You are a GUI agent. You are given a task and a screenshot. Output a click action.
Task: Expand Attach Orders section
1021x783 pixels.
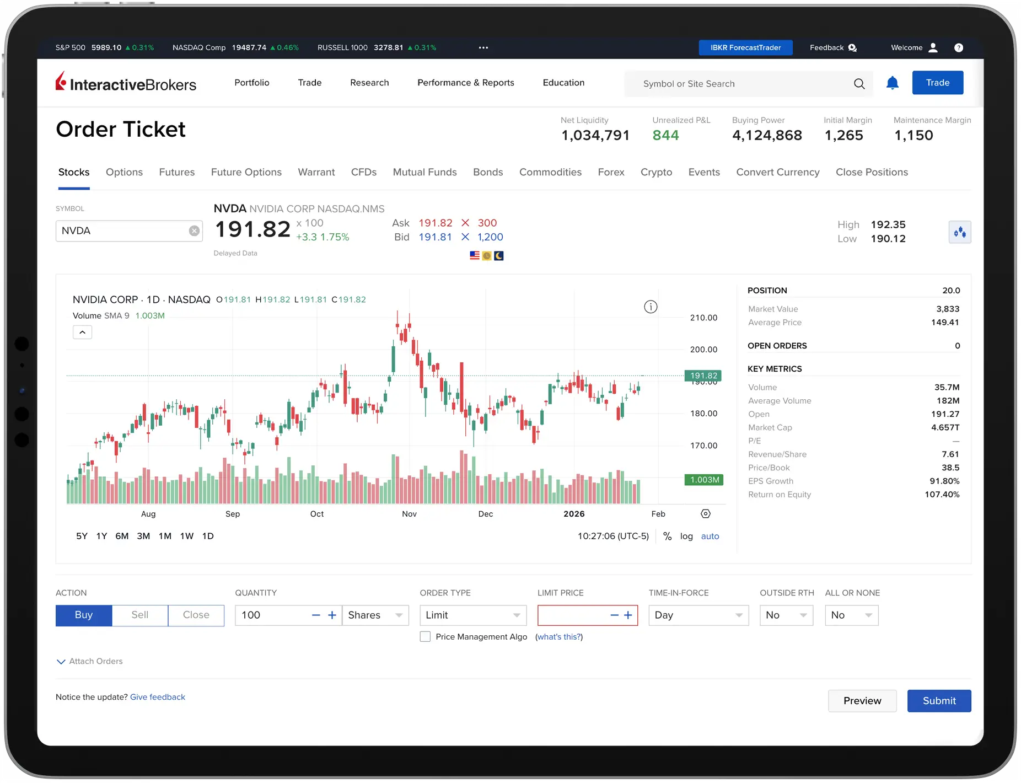[90, 662]
